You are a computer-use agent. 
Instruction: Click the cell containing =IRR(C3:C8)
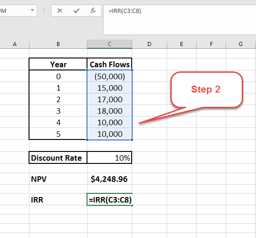pyautogui.click(x=110, y=199)
